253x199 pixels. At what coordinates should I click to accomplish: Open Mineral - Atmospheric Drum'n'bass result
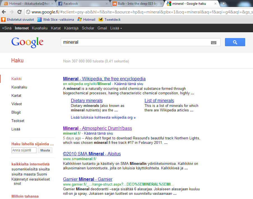(x=98, y=128)
